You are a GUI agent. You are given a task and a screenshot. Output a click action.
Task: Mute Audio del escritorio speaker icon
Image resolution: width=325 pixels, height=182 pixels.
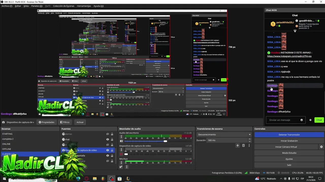(x=121, y=141)
